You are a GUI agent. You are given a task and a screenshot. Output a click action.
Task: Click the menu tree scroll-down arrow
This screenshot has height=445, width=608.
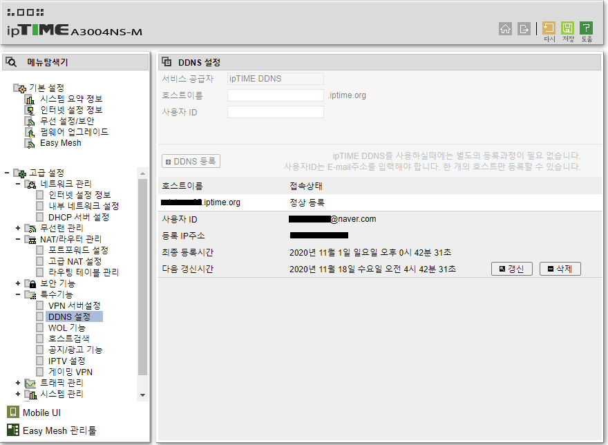click(143, 395)
